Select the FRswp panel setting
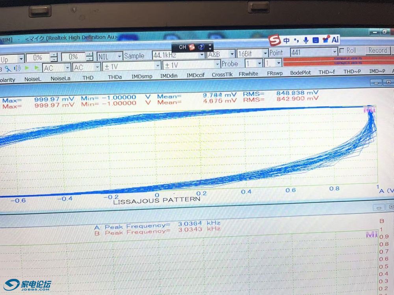Viewport: 394px width, 295px height. click(x=275, y=73)
